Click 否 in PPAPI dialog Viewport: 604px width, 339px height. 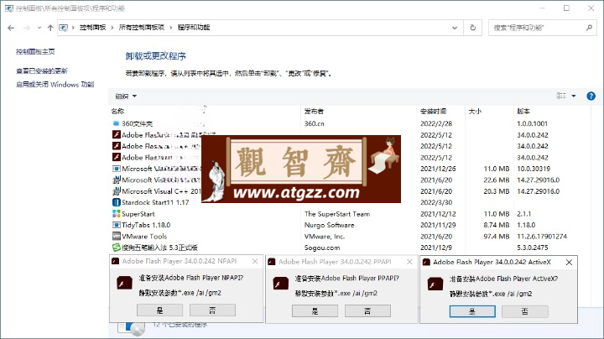(x=367, y=310)
